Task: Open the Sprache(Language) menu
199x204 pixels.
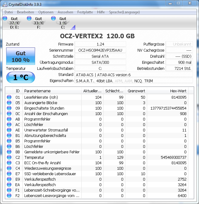Action: pos(124,12)
